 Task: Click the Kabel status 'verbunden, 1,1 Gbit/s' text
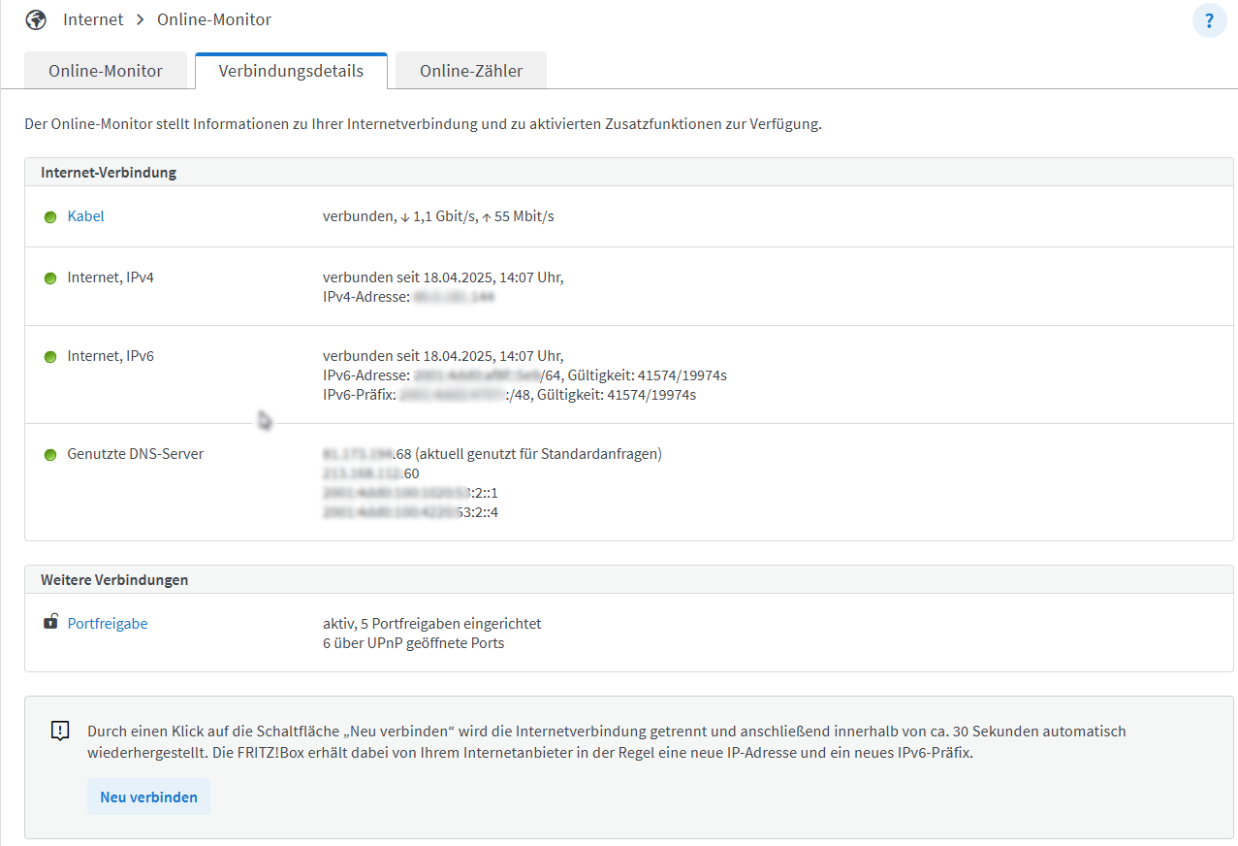pos(438,216)
